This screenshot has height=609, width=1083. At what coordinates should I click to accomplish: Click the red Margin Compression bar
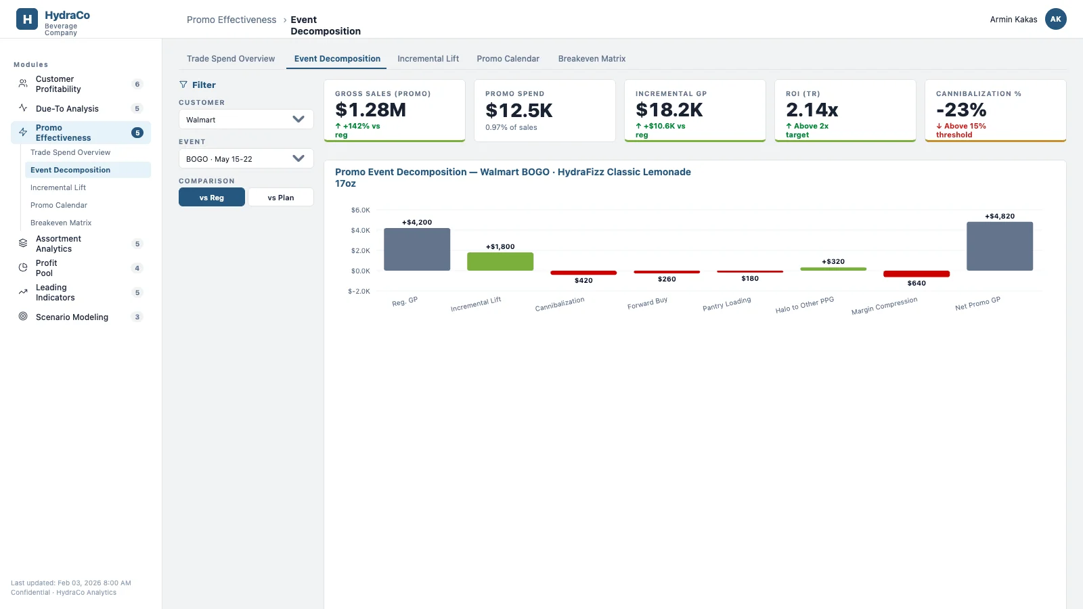click(x=916, y=274)
